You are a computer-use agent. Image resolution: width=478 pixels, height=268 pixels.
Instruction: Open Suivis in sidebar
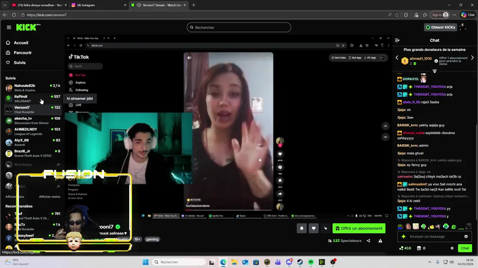[x=20, y=63]
